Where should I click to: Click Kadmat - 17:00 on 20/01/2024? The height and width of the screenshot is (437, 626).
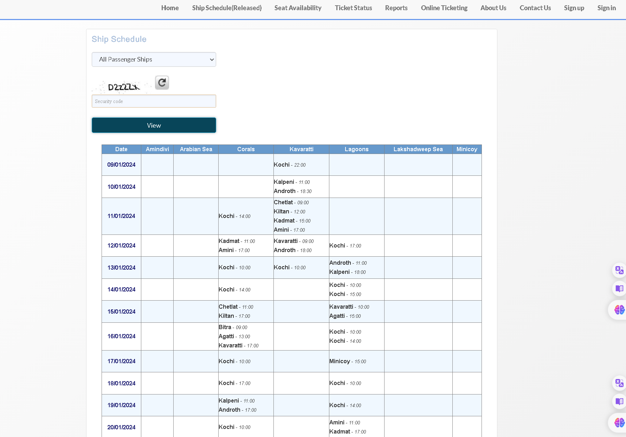click(348, 431)
